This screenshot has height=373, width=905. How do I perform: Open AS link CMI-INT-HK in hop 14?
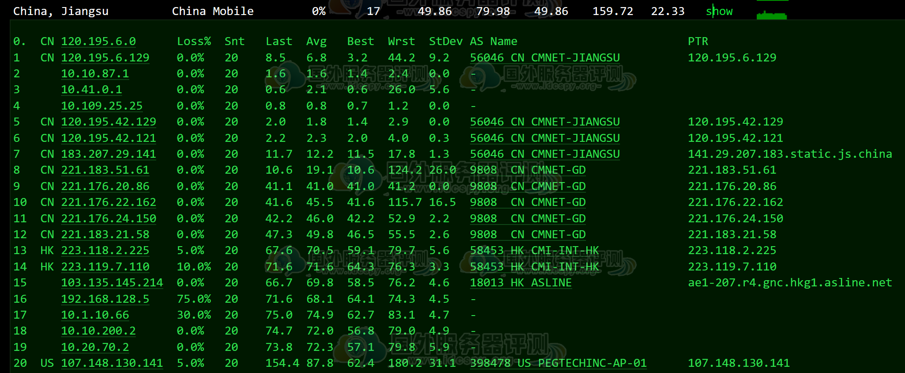(x=535, y=267)
